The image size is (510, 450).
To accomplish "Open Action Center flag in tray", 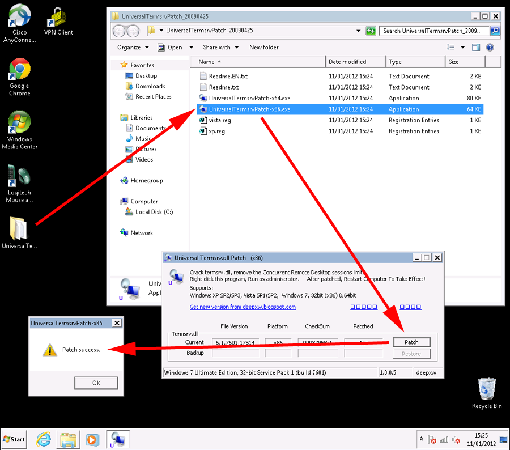I will [432, 440].
